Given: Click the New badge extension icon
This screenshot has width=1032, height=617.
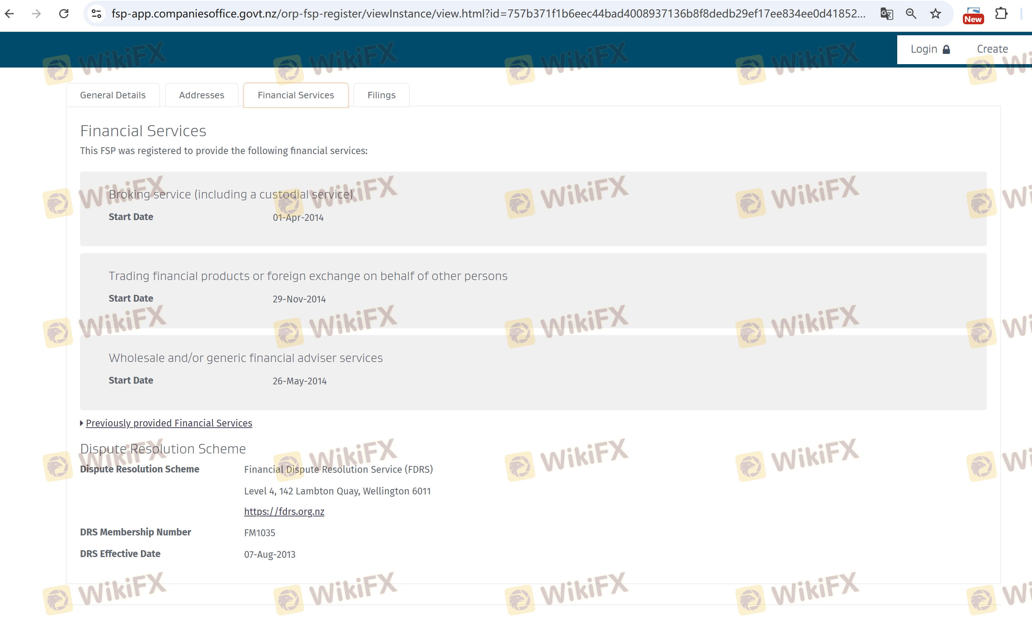Looking at the screenshot, I should (973, 15).
